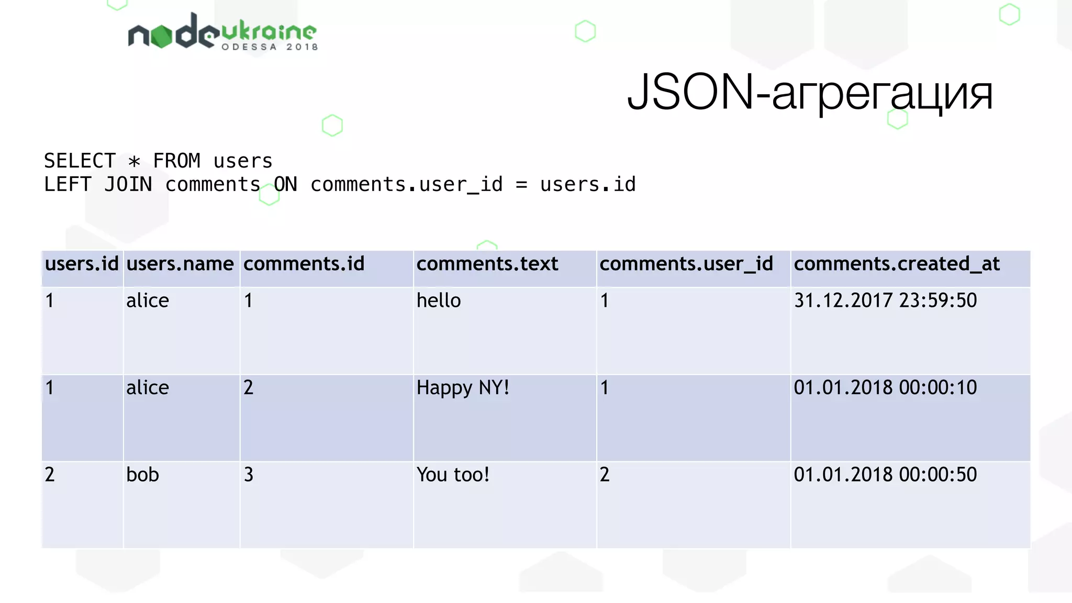Select the comments.text column header
Image resolution: width=1072 pixels, height=603 pixels.
(x=505, y=269)
